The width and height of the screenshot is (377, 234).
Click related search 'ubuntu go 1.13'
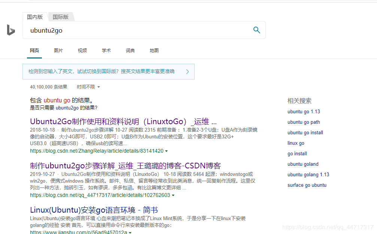(x=304, y=112)
